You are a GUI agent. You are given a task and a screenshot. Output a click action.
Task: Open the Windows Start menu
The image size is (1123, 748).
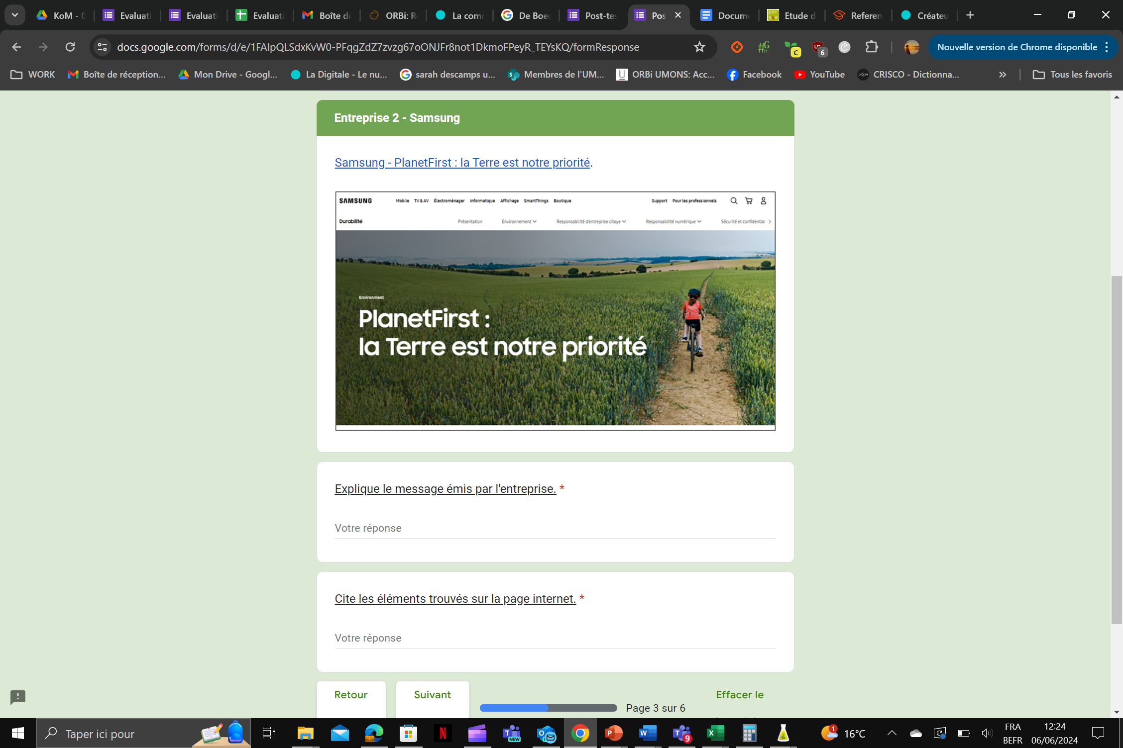(18, 734)
